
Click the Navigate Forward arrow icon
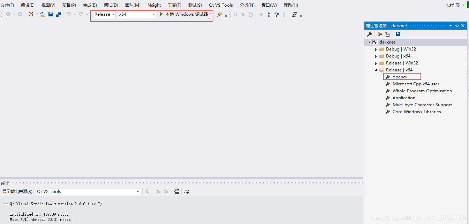pos(20,14)
